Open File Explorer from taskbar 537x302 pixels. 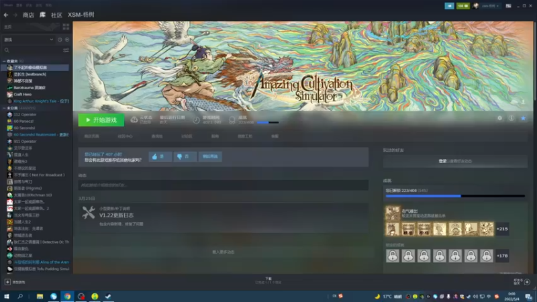tap(40, 296)
